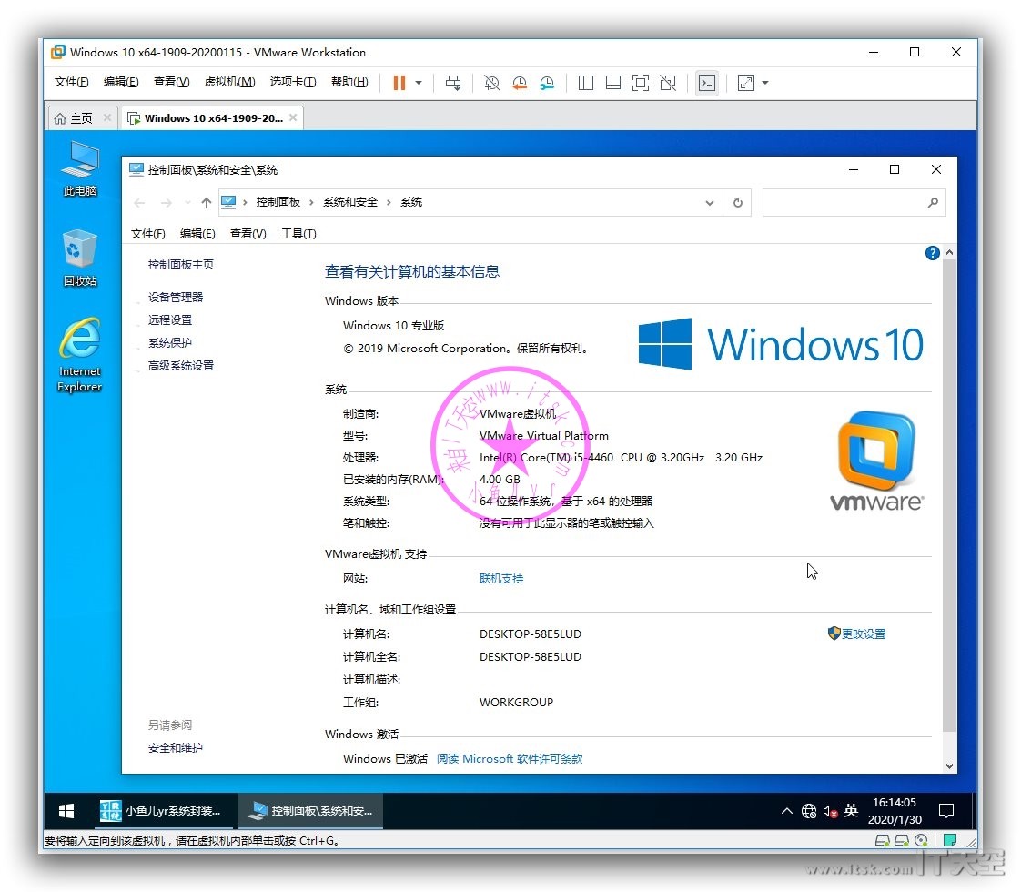The image size is (1021, 892).
Task: Open the snapshot manager icon
Action: click(547, 83)
